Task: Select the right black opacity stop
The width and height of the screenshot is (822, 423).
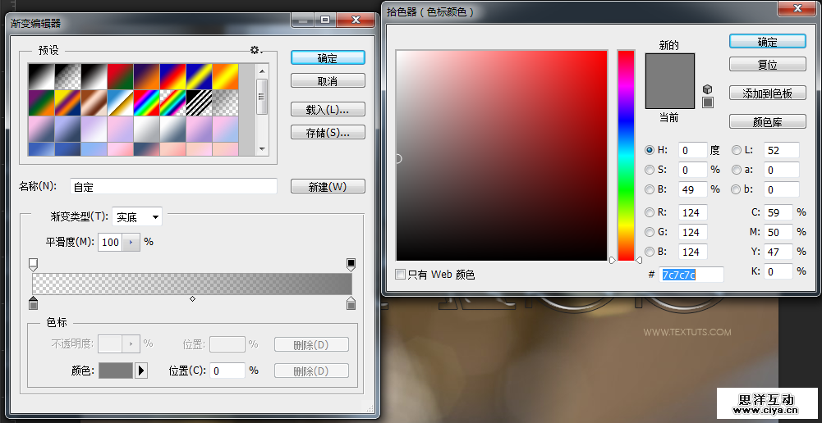Action: click(x=351, y=264)
